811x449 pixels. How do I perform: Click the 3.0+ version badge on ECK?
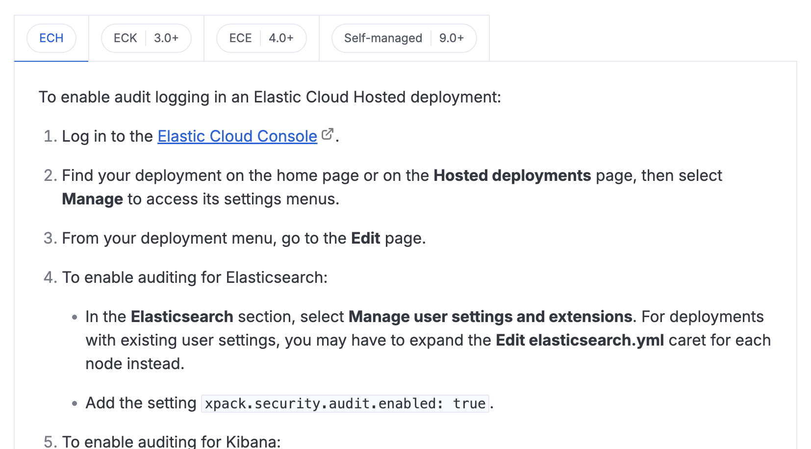(x=166, y=38)
